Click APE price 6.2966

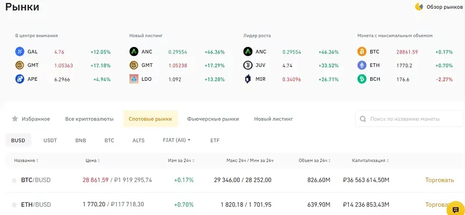pos(62,80)
